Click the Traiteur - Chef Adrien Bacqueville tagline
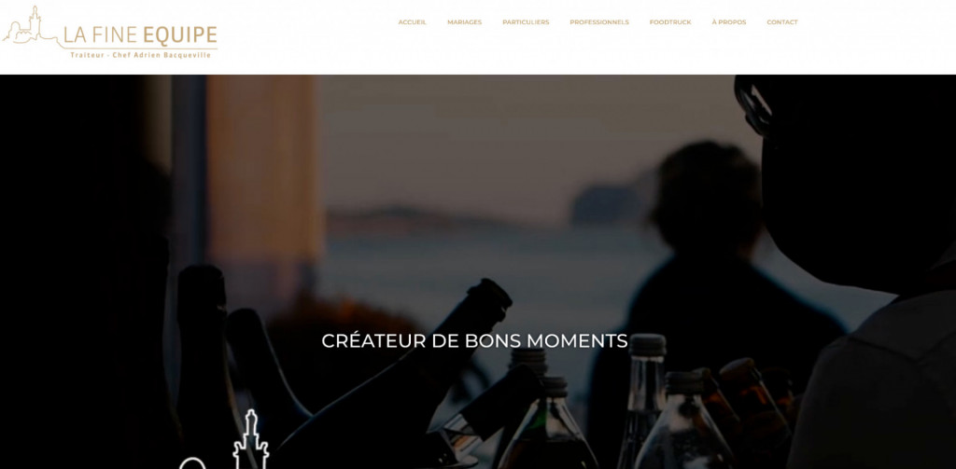The width and height of the screenshot is (956, 469). [140, 55]
